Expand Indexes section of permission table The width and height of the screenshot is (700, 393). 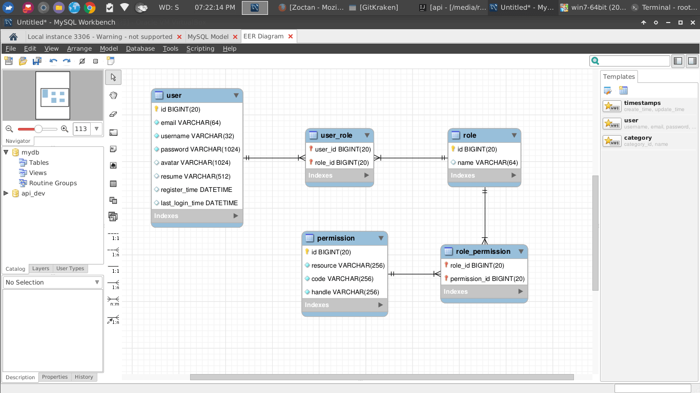[x=380, y=305]
